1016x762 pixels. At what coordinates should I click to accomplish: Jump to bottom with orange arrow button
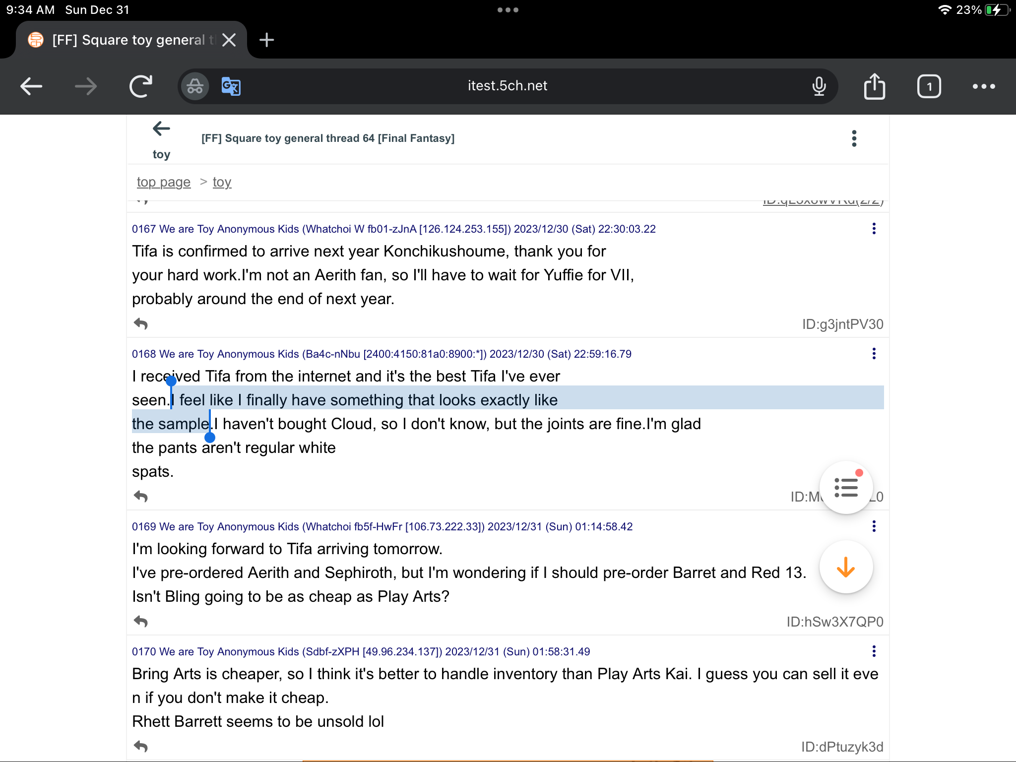coord(846,567)
